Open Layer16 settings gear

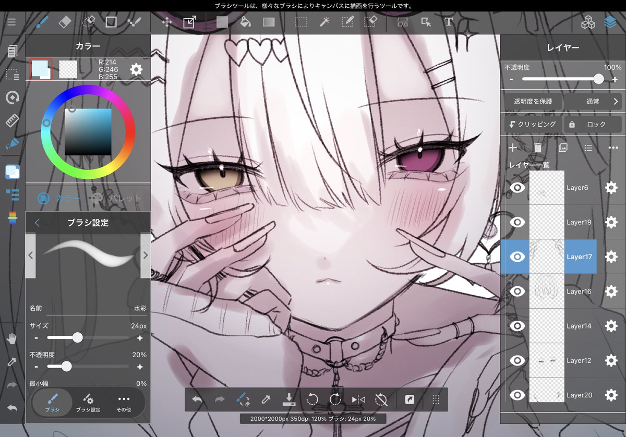tap(611, 291)
